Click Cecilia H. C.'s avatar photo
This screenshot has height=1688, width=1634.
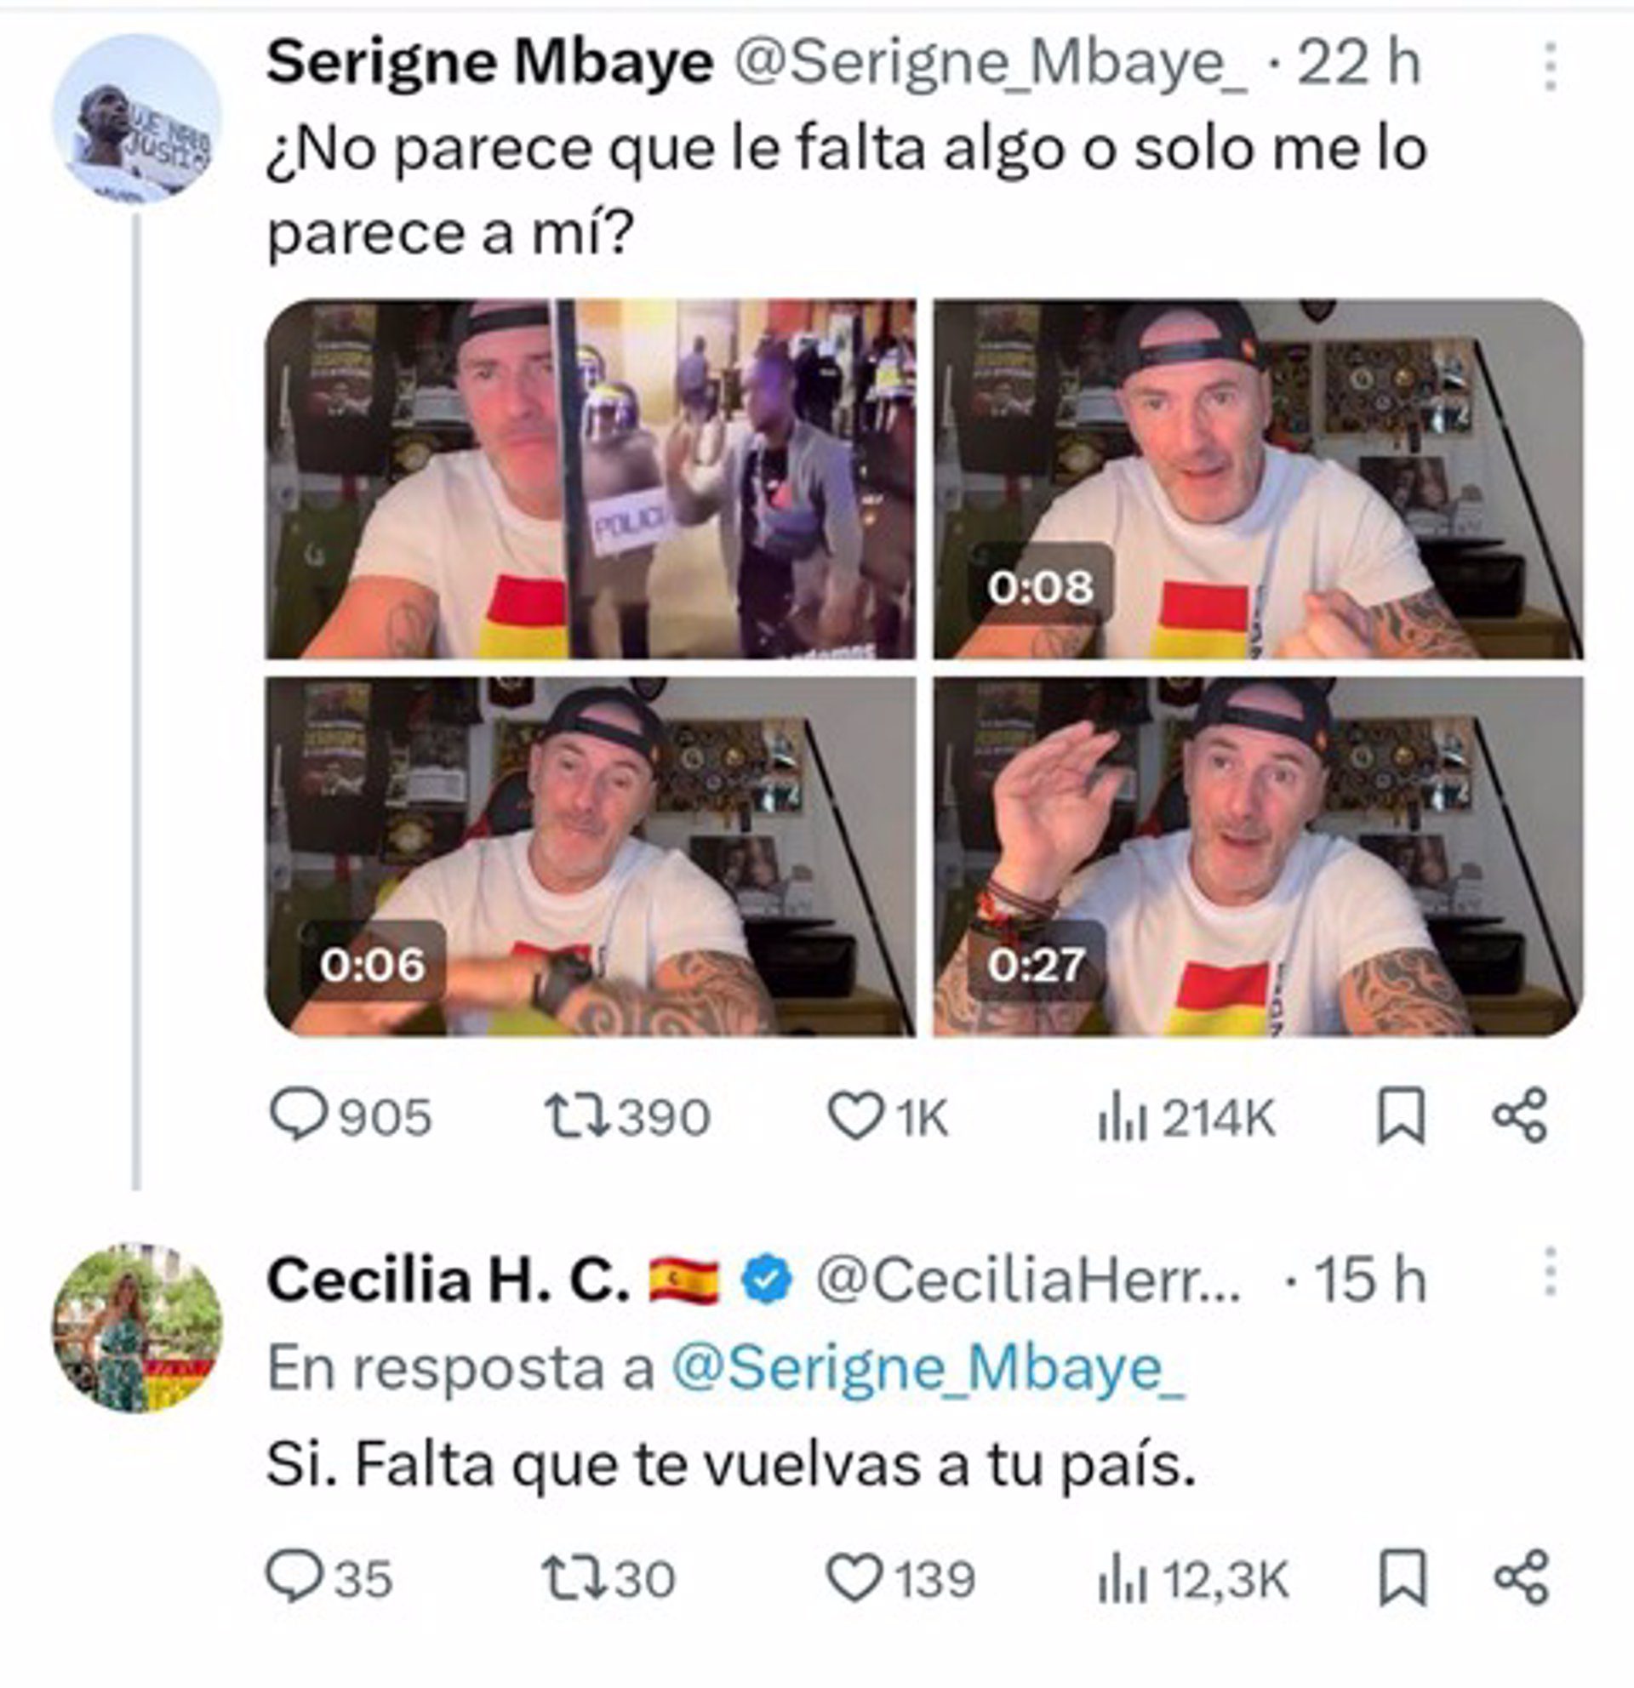[137, 1328]
